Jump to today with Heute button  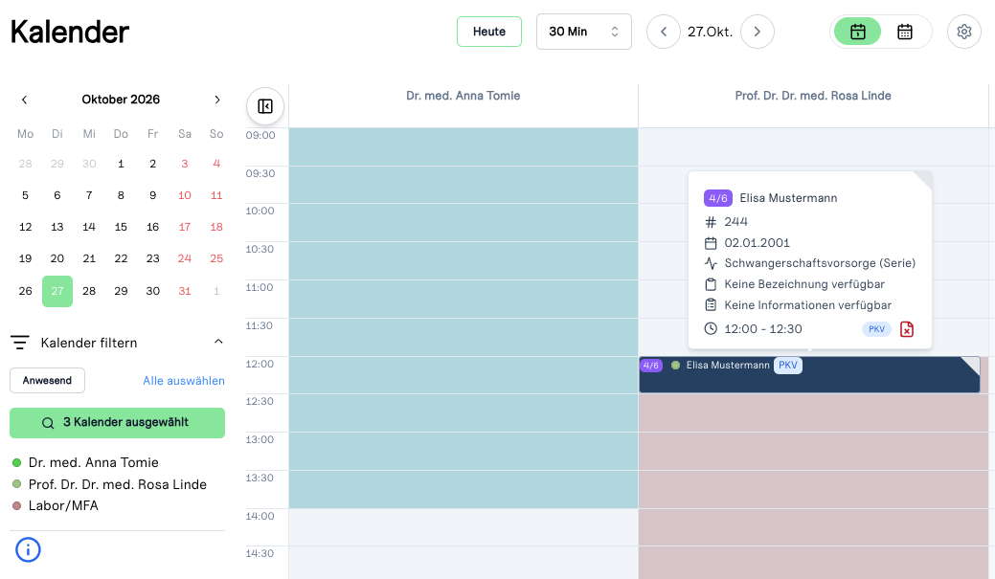tap(489, 32)
